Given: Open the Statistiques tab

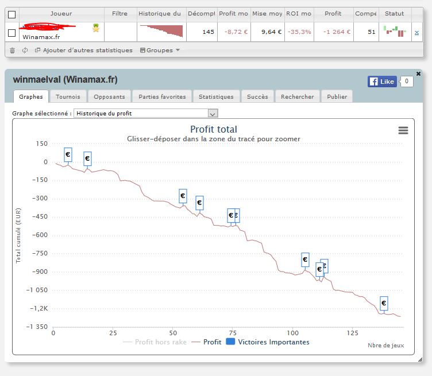Looking at the screenshot, I should point(216,96).
